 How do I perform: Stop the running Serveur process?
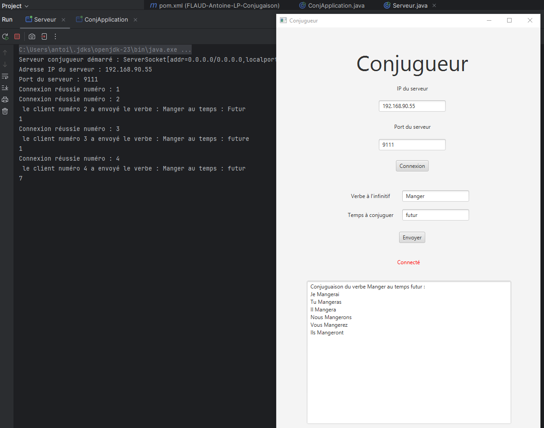[17, 36]
